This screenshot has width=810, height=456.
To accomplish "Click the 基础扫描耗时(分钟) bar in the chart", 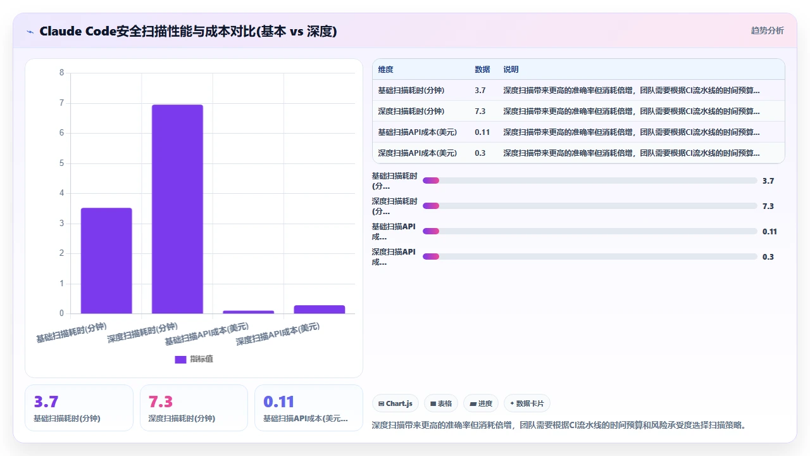I will (x=106, y=260).
